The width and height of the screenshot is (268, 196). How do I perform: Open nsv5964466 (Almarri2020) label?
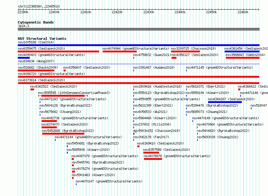tap(155, 118)
